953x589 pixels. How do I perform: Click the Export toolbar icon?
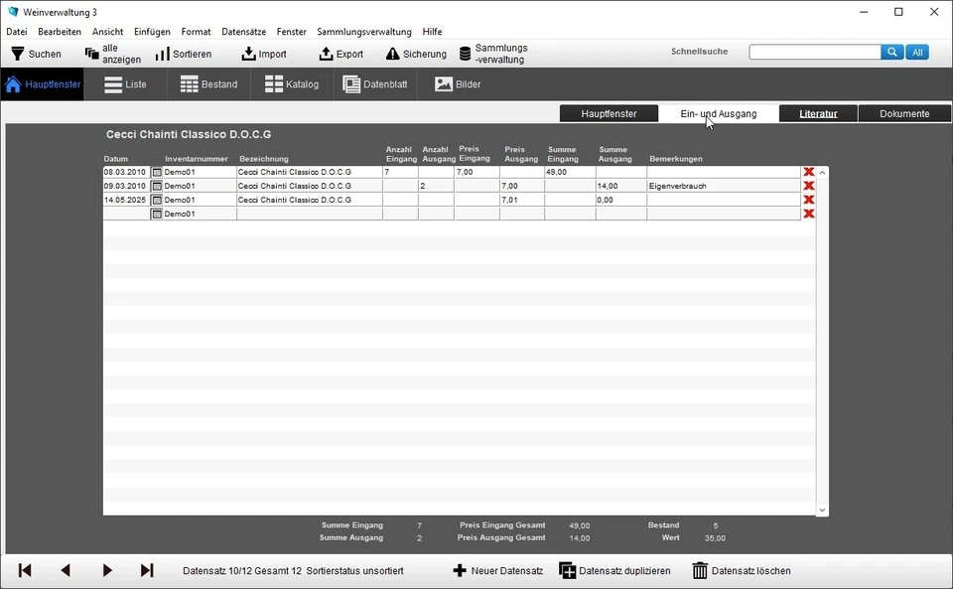326,54
